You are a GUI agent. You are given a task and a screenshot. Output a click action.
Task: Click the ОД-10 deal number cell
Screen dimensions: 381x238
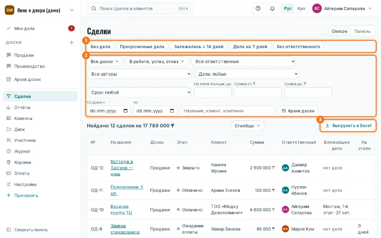[97, 209]
